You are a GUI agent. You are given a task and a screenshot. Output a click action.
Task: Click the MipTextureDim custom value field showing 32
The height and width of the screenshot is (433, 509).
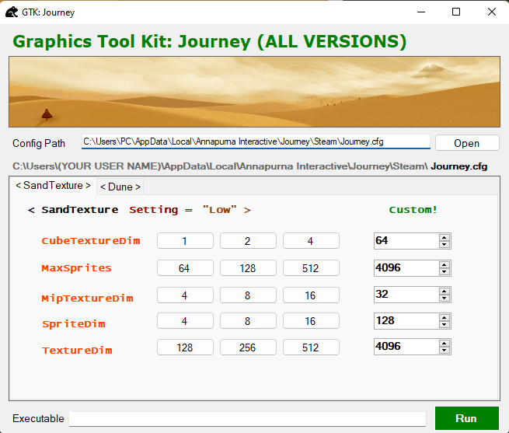point(406,295)
